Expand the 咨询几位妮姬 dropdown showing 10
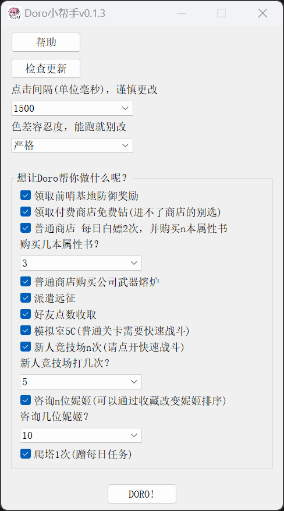284x511 pixels. click(81, 435)
